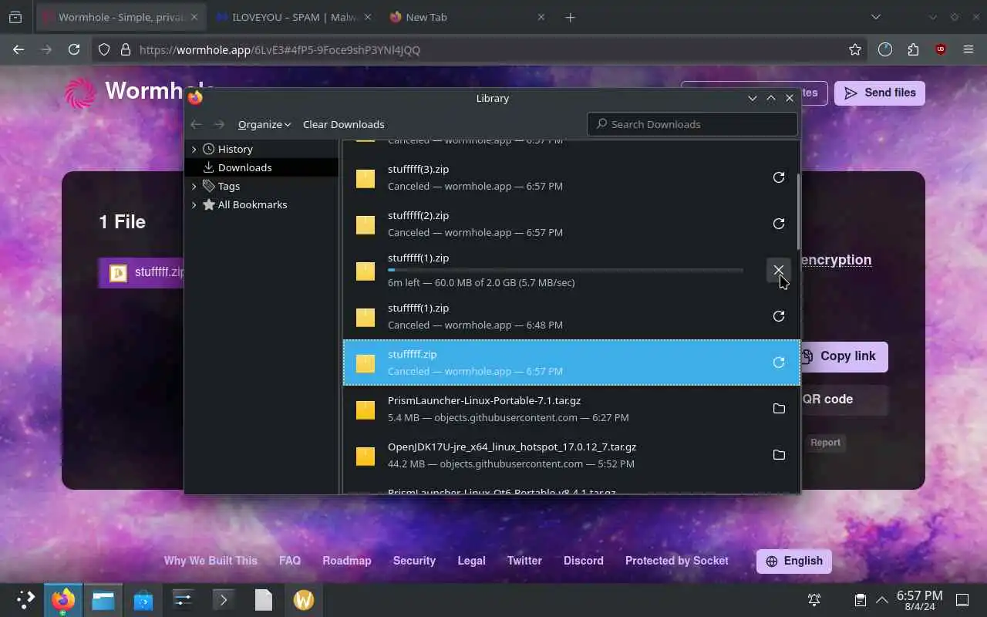Click the site padlock icon

tap(126, 49)
